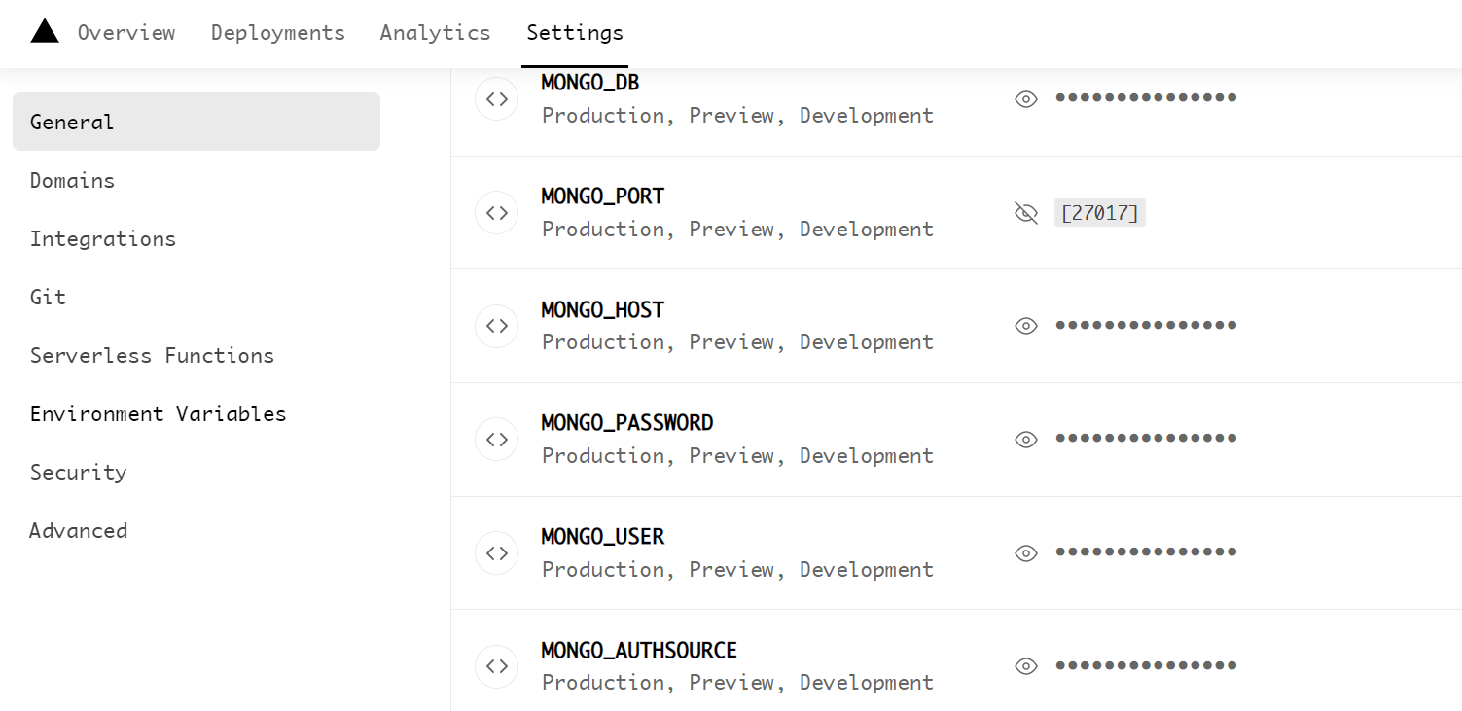Image resolution: width=1462 pixels, height=711 pixels.
Task: Select the code icon for MONGO_AUTHSOURCE
Action: point(496,666)
